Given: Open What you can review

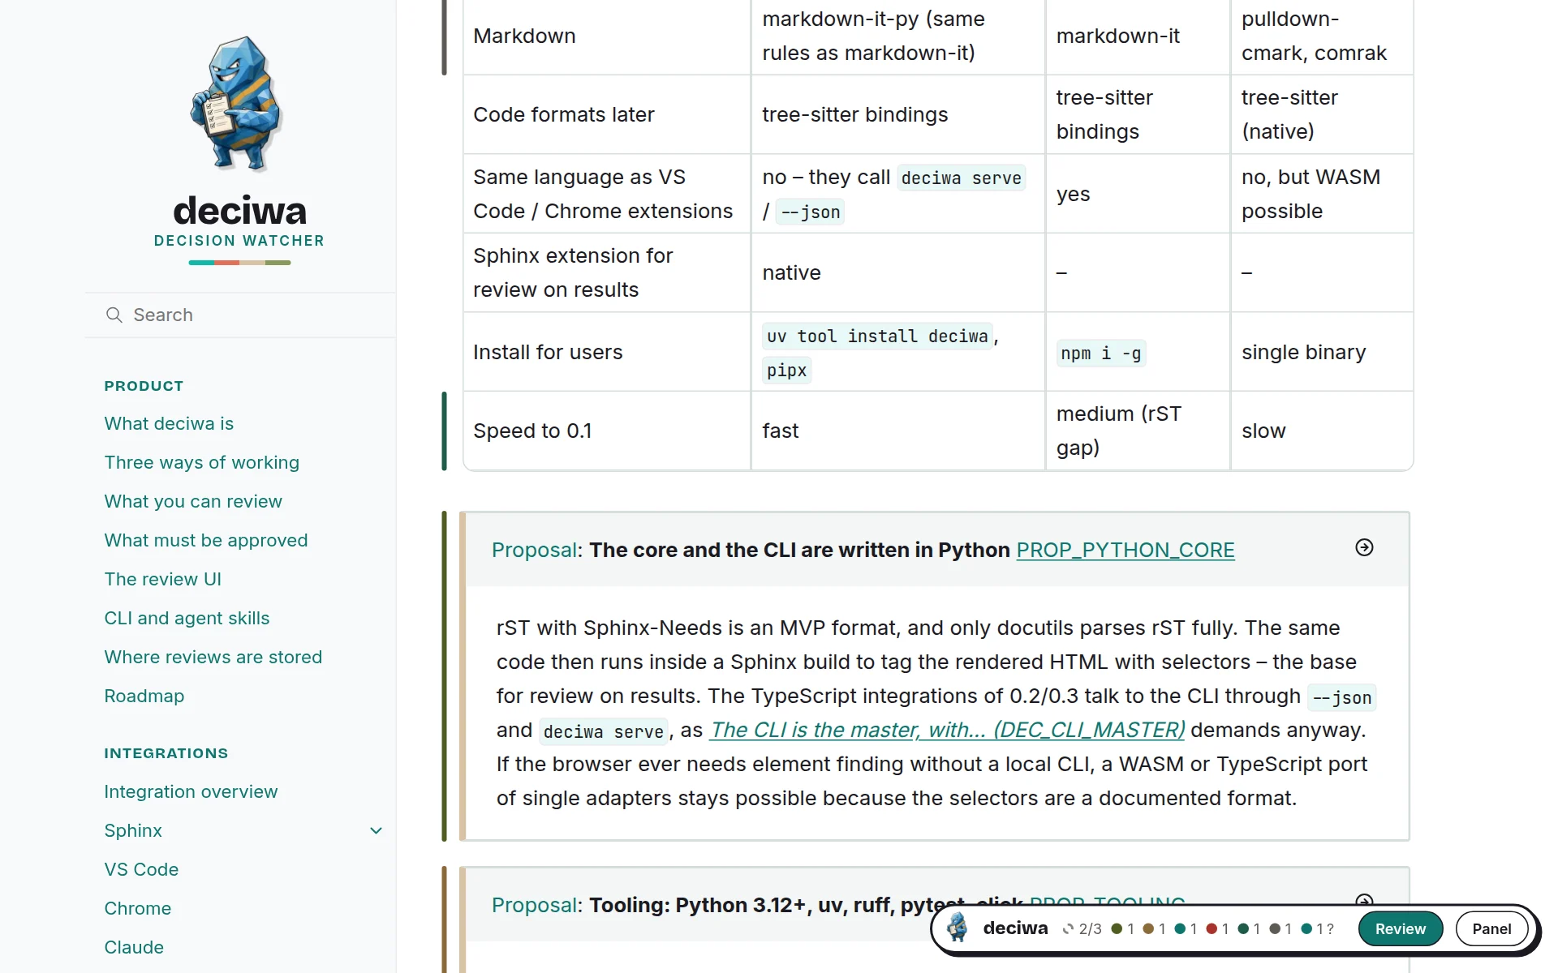Looking at the screenshot, I should pyautogui.click(x=193, y=501).
